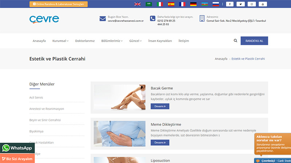
Task: Open Acil Servis sidebar link
Action: point(36,97)
